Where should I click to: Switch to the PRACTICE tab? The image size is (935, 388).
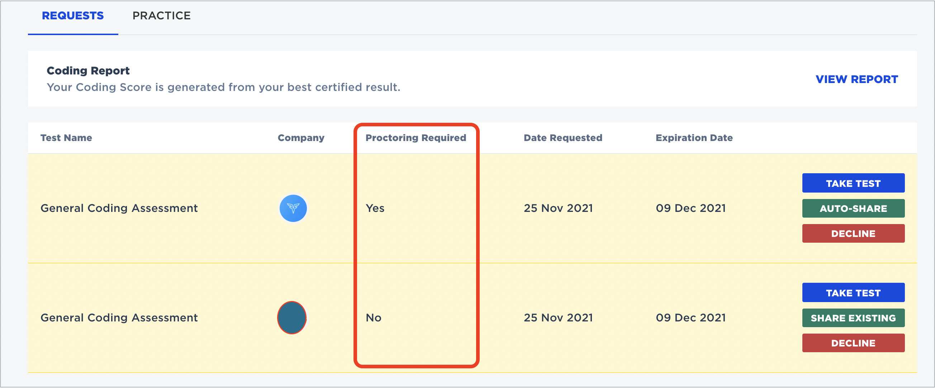(x=162, y=16)
